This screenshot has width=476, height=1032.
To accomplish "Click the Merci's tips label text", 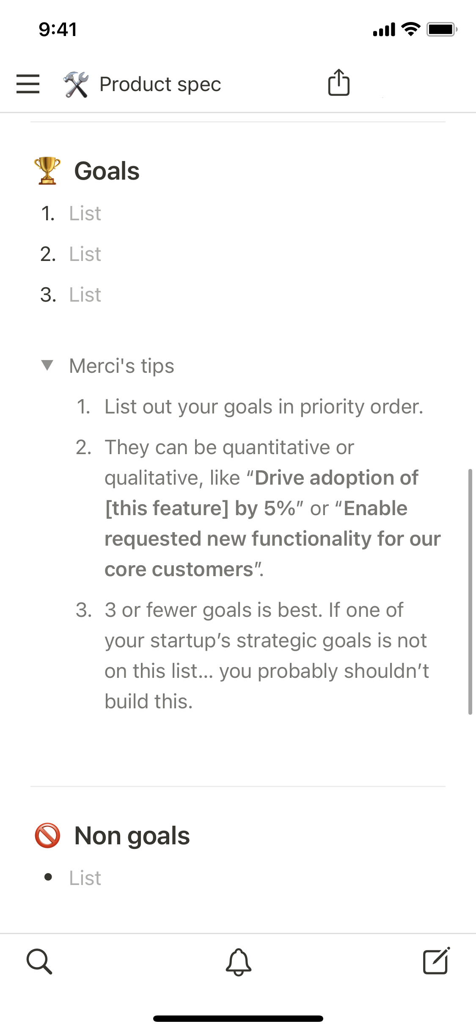I will tap(121, 366).
